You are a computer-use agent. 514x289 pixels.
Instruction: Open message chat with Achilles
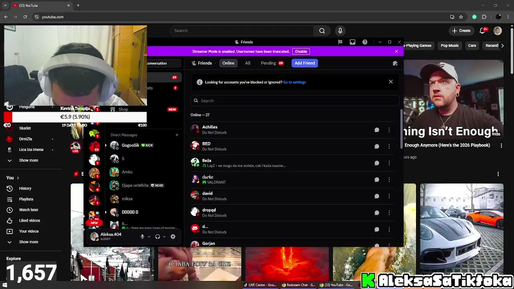click(377, 130)
